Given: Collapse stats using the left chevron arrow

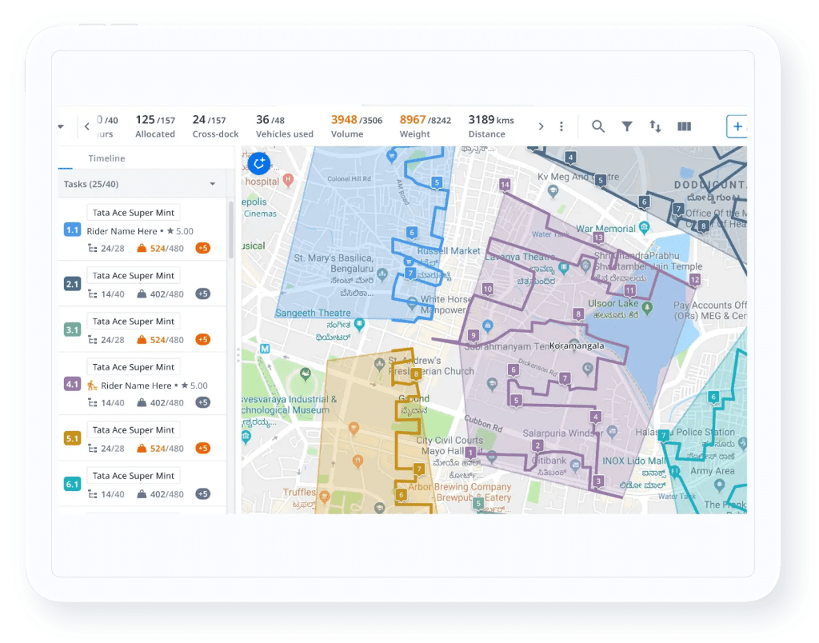Looking at the screenshot, I should click(86, 126).
